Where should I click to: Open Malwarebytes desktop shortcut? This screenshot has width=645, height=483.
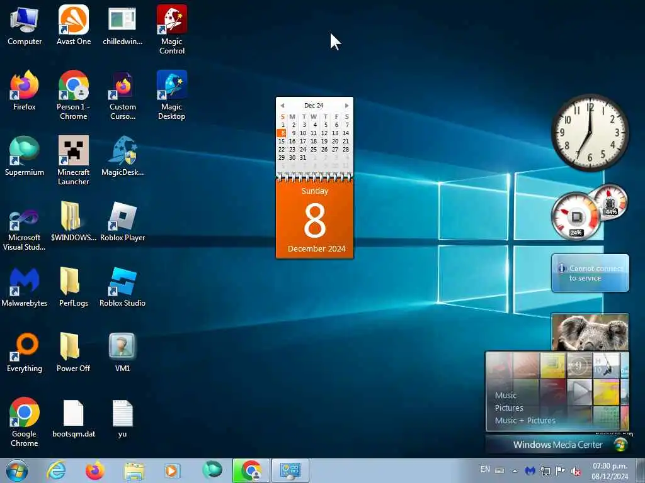pos(25,287)
